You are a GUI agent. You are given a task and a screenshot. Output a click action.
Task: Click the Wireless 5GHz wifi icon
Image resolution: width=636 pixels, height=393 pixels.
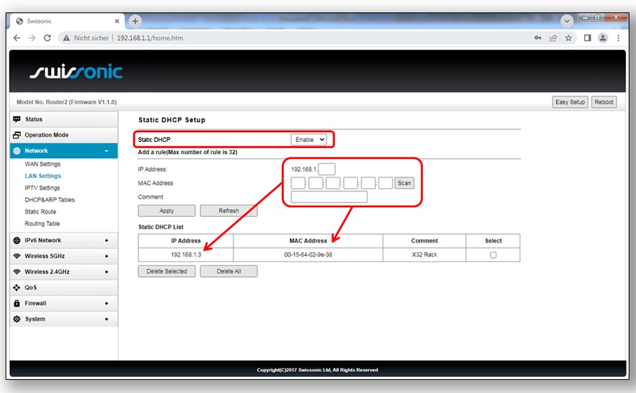pyautogui.click(x=17, y=256)
